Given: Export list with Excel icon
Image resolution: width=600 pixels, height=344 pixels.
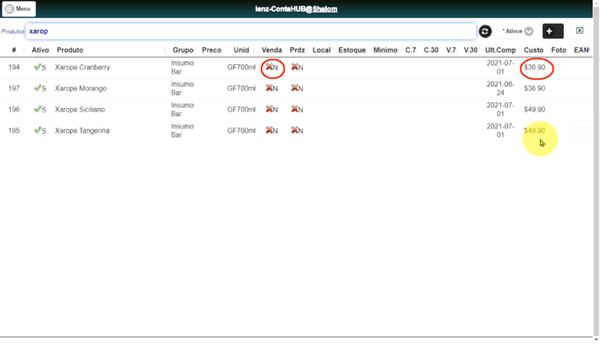Looking at the screenshot, I should 580,31.
